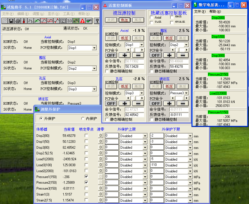
Task: Click the minus button in the 围压 panel
Action: tap(183, 55)
